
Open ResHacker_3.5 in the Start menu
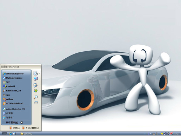[16, 91]
